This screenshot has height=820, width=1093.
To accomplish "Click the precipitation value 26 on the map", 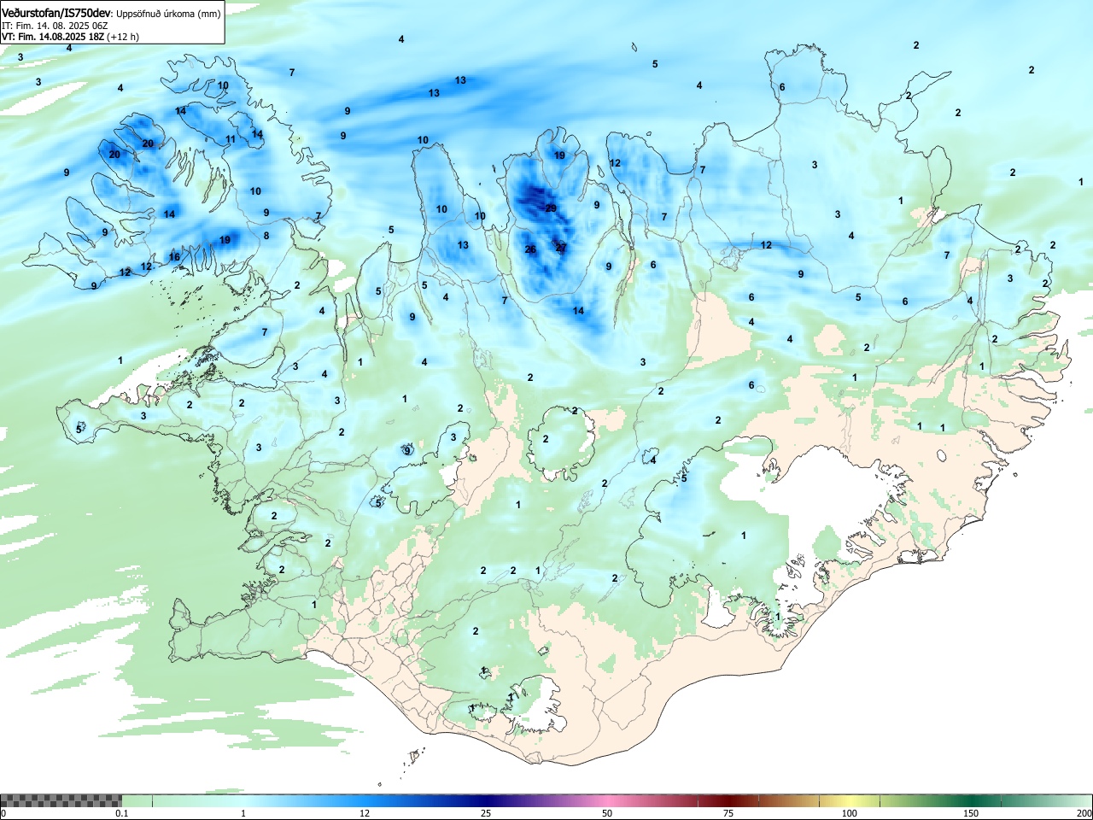I will (530, 249).
